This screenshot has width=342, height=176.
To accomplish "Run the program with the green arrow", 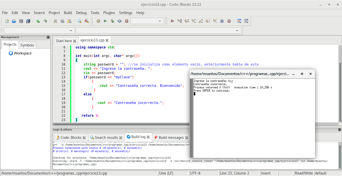I will (x=105, y=21).
